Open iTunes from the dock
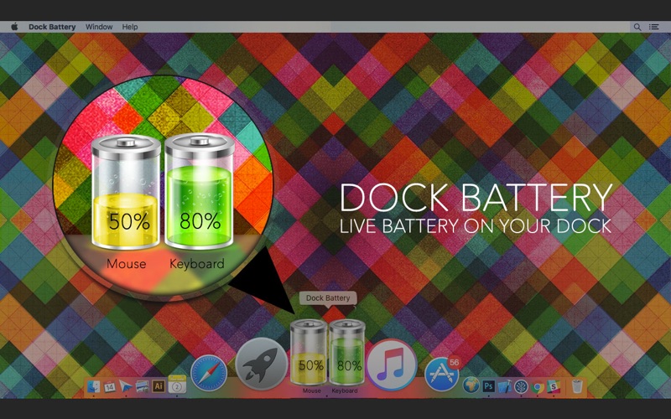Image resolution: width=671 pixels, height=419 pixels. click(x=391, y=365)
